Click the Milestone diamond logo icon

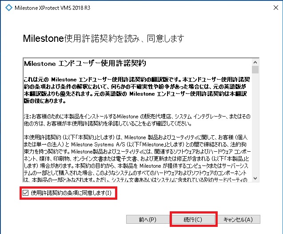click(9, 8)
